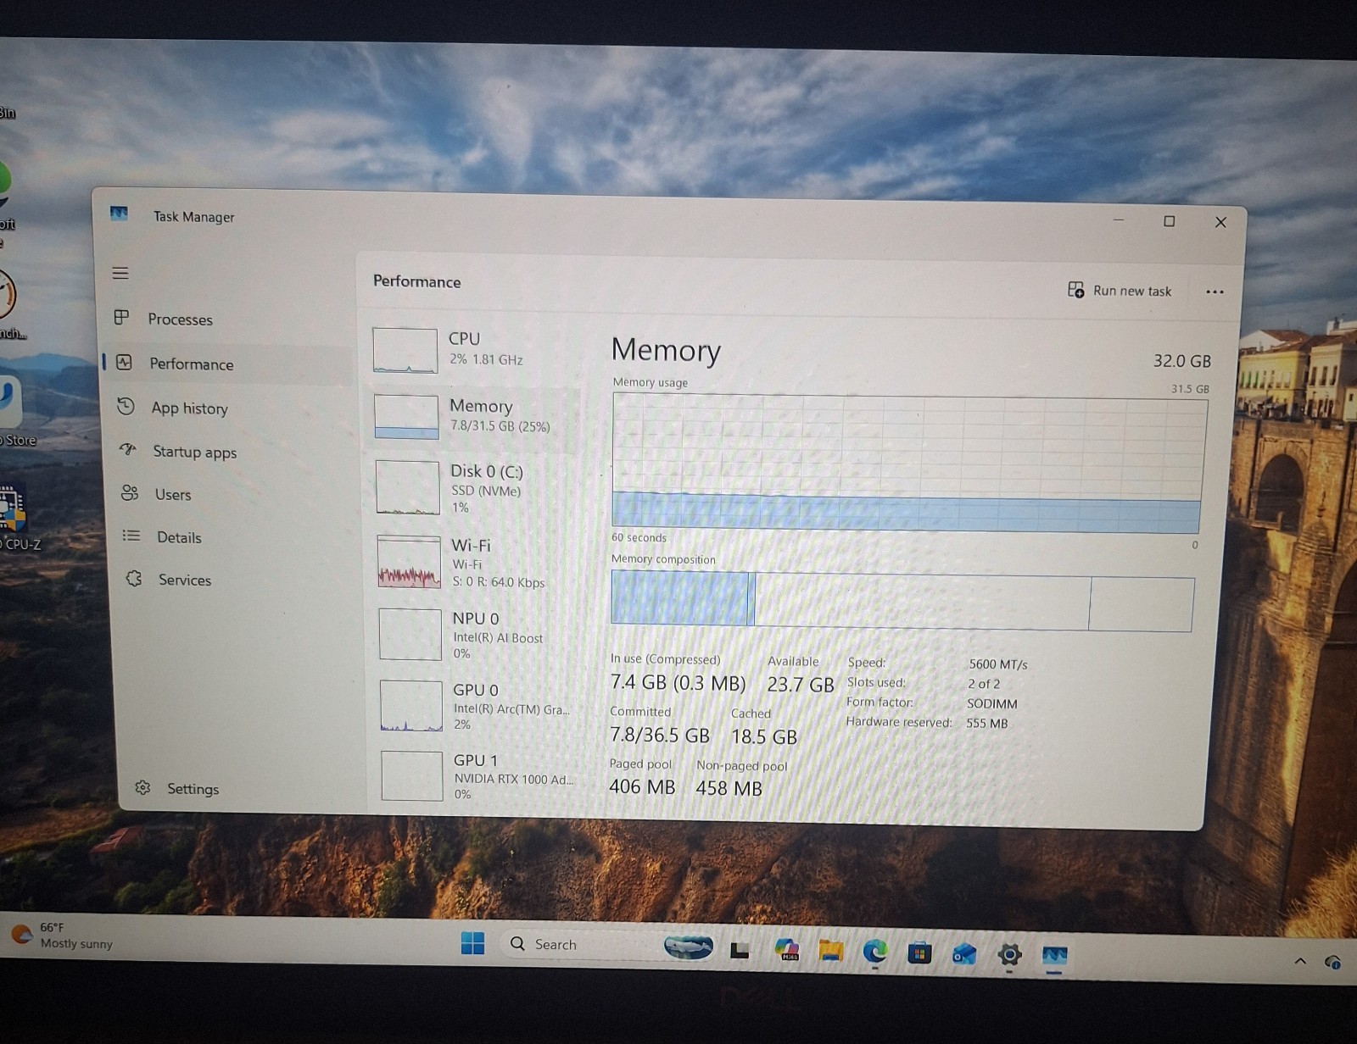Click the Performance sidebar icon
Screen dimensions: 1357x1044
[x=124, y=362]
